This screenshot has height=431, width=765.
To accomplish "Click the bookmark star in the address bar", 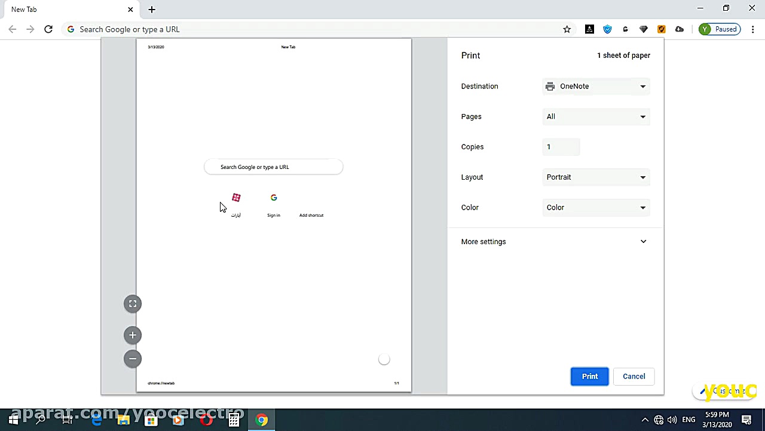I will [567, 29].
